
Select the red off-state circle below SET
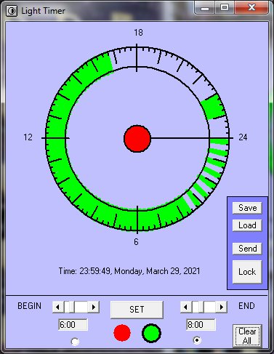(122, 333)
